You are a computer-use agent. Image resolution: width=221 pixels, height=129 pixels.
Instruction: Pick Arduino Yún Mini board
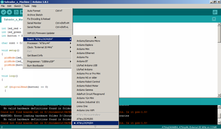coord(95,98)
